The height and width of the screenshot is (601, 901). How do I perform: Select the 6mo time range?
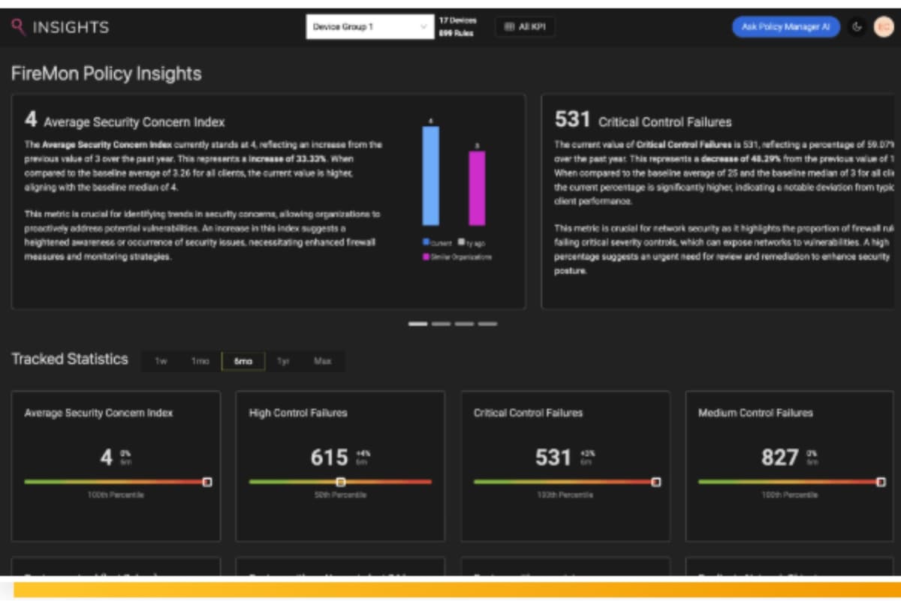(x=243, y=361)
